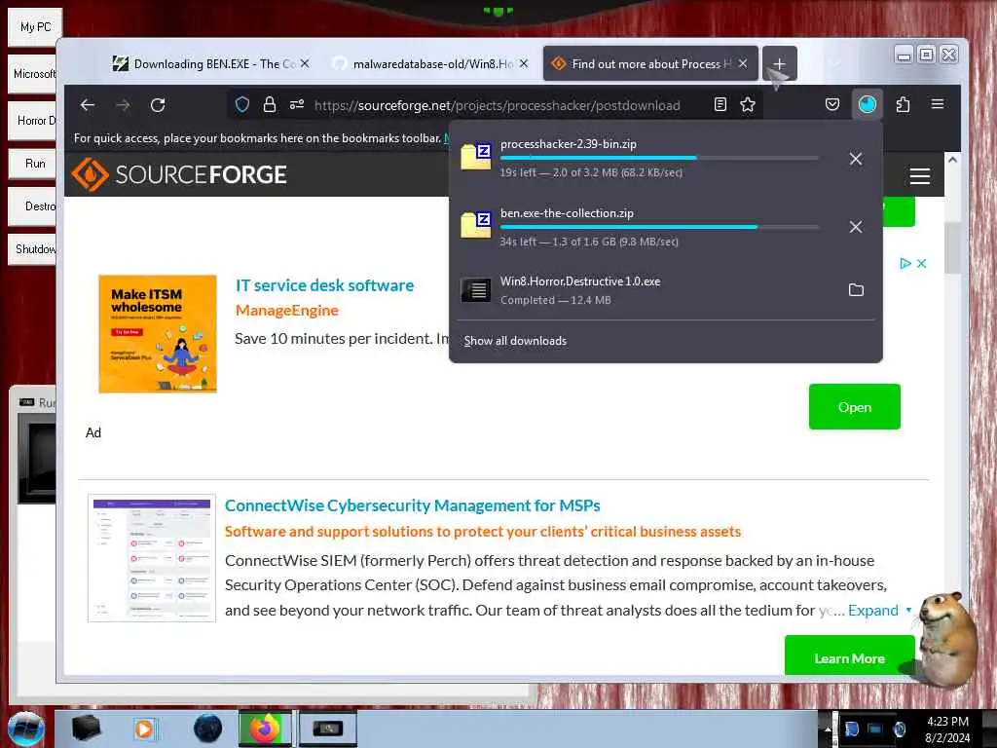Click scrollbar up arrow
Image resolution: width=997 pixels, height=748 pixels.
click(952, 160)
